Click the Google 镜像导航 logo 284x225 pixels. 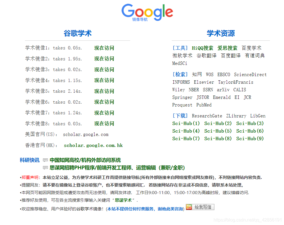147,12
